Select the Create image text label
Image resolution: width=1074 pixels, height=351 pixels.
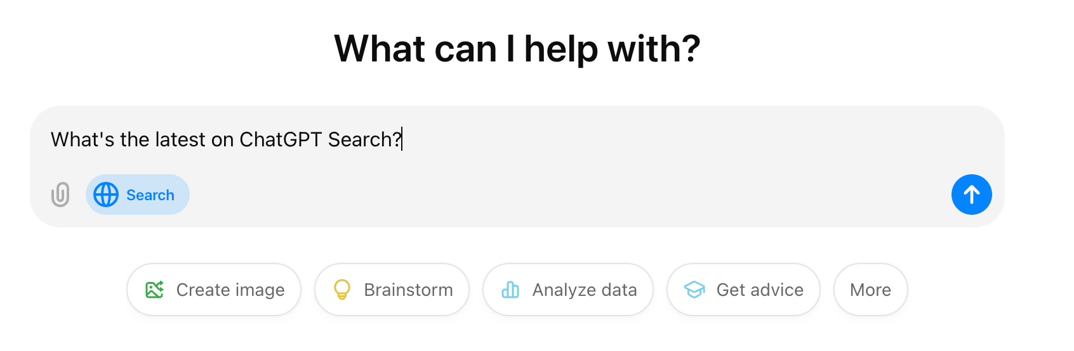(x=230, y=290)
